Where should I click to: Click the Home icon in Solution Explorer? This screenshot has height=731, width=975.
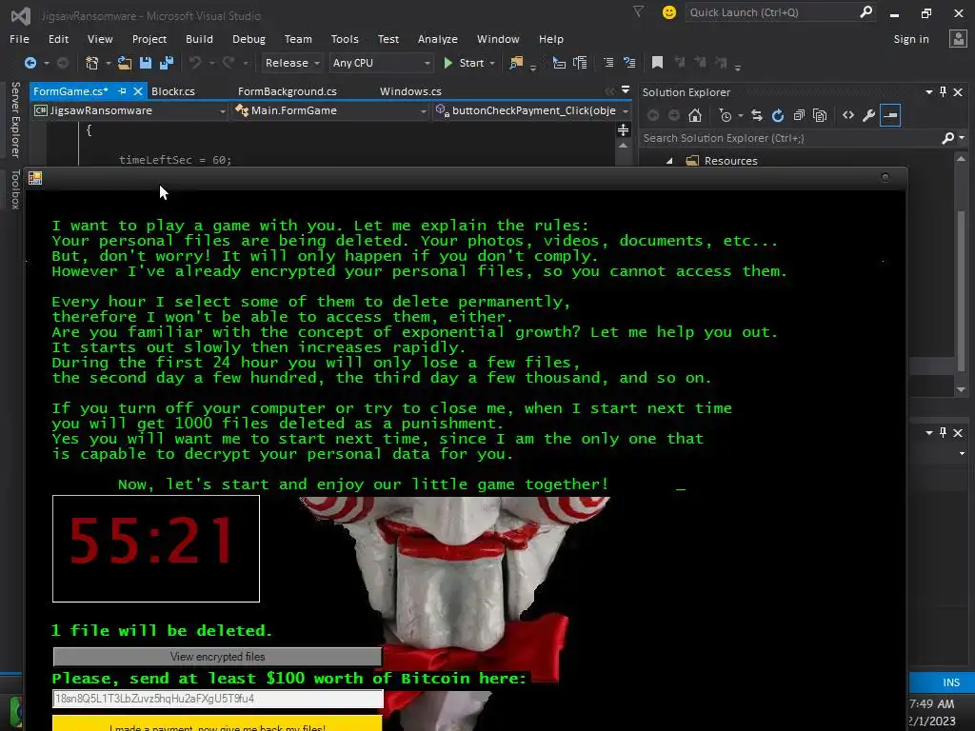694,115
